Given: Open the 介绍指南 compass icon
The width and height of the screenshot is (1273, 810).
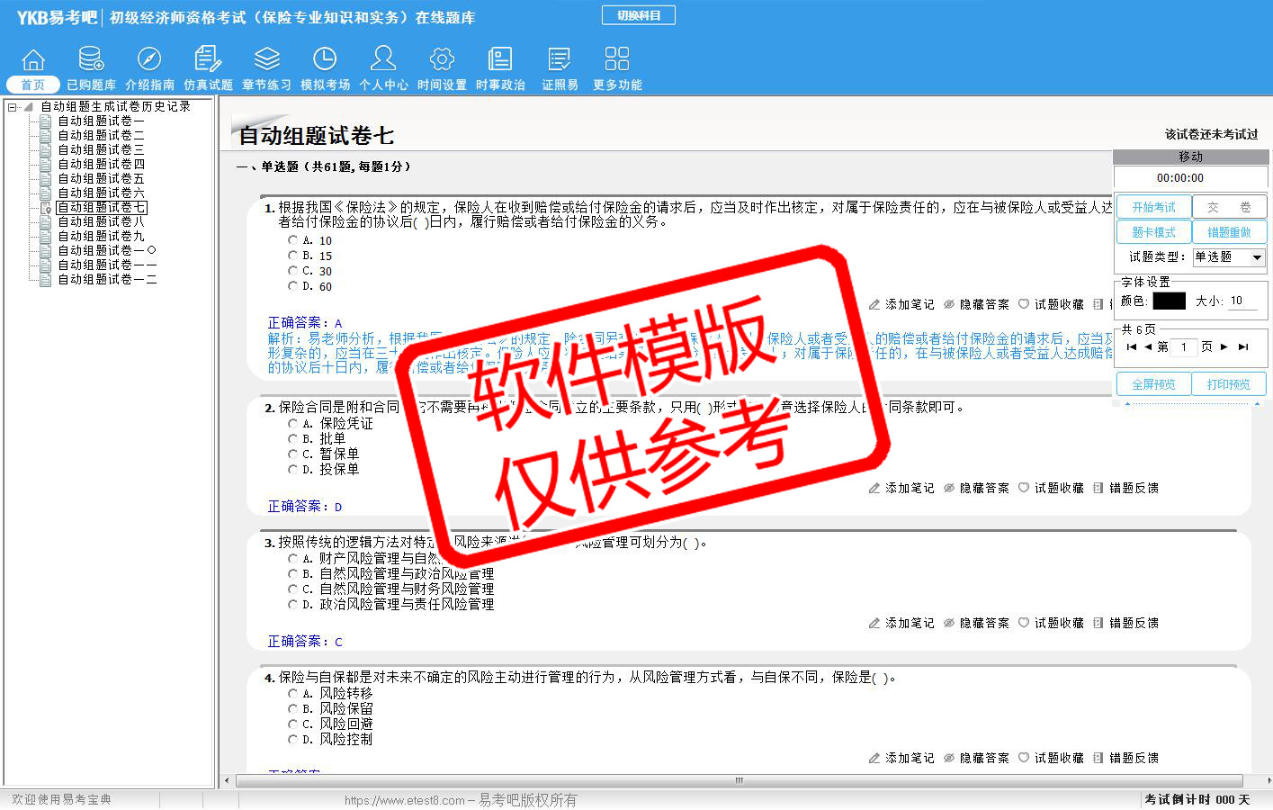Looking at the screenshot, I should coord(149,60).
